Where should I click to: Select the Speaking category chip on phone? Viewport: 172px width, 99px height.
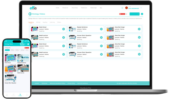point(7,50)
